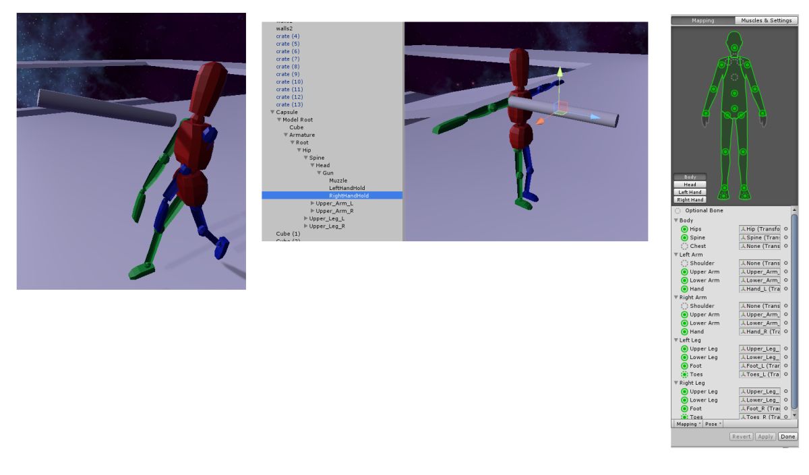Open the Mapping dropdown at panel bottom

click(x=687, y=424)
